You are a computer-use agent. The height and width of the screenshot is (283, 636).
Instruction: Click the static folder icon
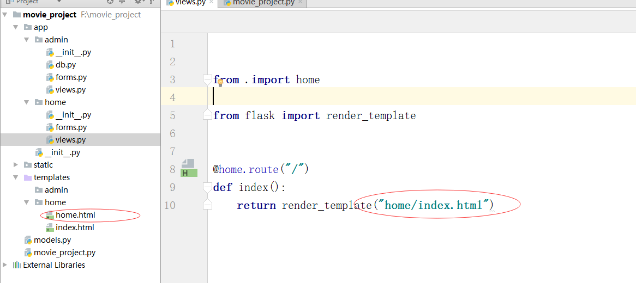click(28, 165)
